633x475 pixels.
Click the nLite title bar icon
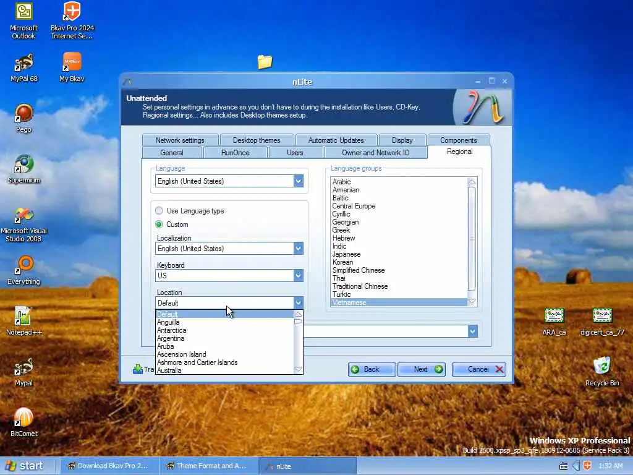pos(128,82)
